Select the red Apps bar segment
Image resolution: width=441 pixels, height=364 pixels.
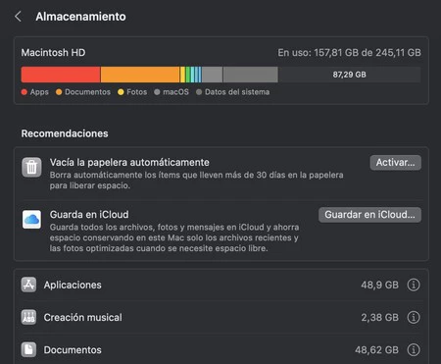(61, 75)
